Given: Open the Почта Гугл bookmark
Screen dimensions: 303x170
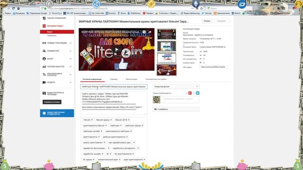Looking at the screenshot, I should pyautogui.click(x=55, y=13).
